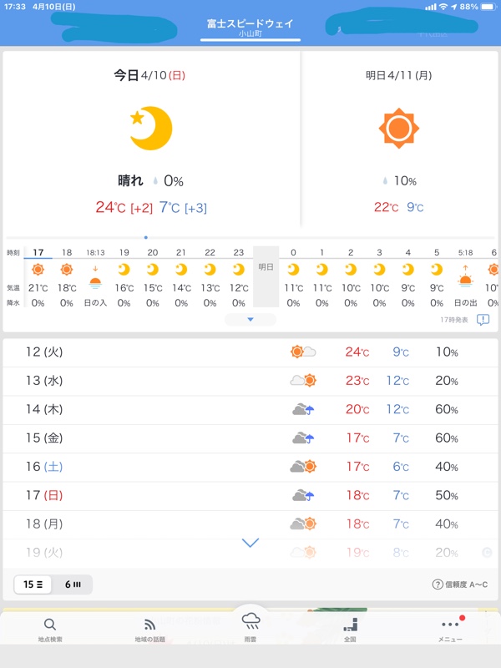This screenshot has height=668, width=501.
Task: Tap the moon icon for hour 23
Action: click(x=239, y=269)
